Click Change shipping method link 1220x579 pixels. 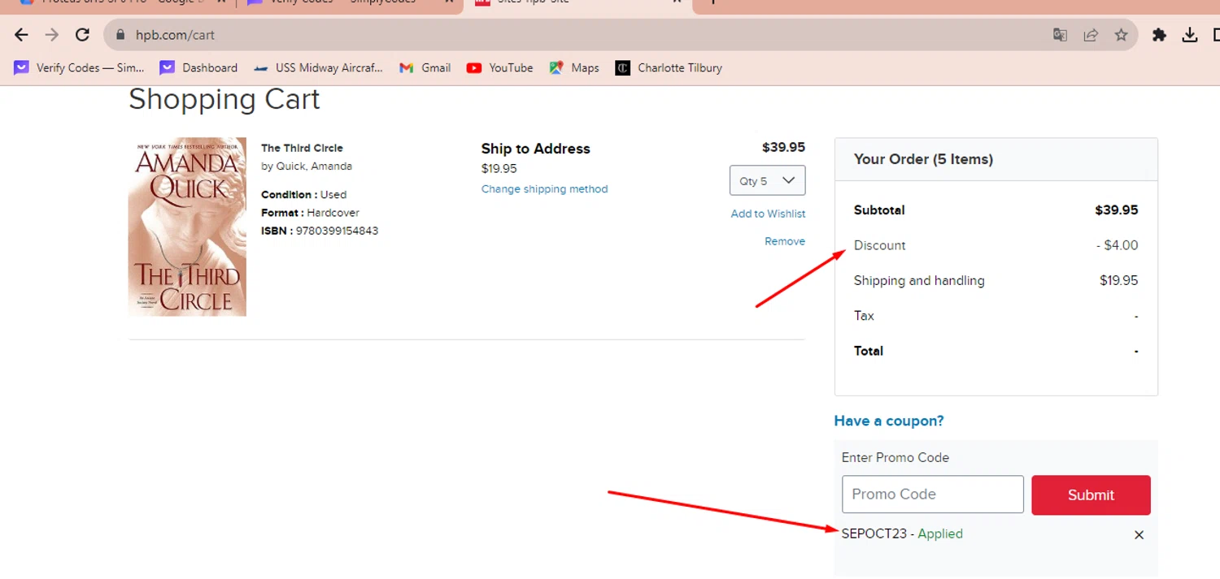[x=544, y=189]
